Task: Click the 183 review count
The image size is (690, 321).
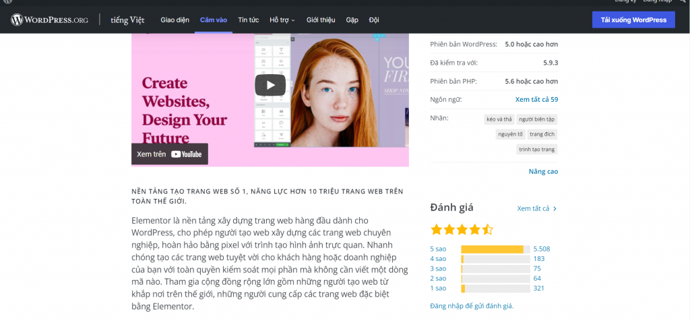Action: pos(539,259)
